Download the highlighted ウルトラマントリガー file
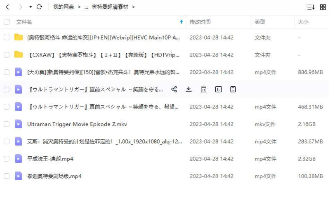This screenshot has width=329, height=200. click(189, 89)
